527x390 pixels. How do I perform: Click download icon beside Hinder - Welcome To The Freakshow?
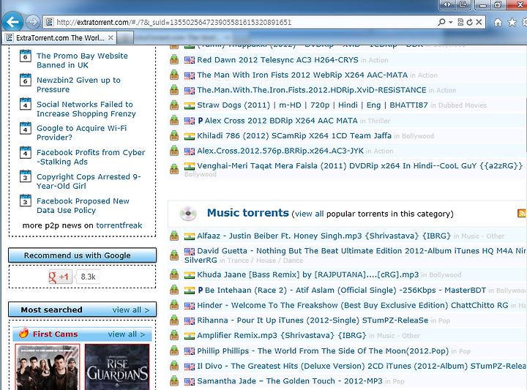pyautogui.click(x=174, y=304)
